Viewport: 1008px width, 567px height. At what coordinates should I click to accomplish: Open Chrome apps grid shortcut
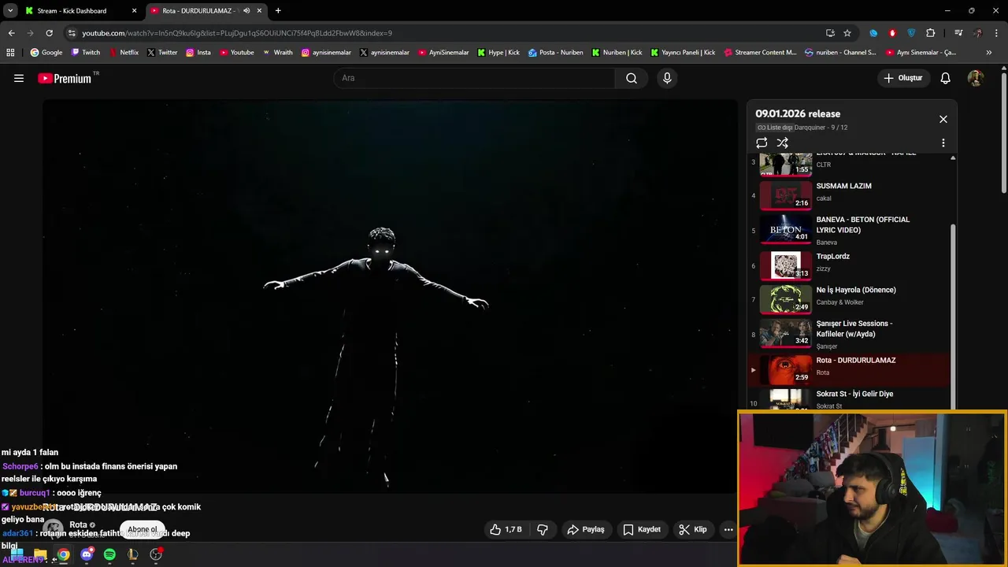10,53
